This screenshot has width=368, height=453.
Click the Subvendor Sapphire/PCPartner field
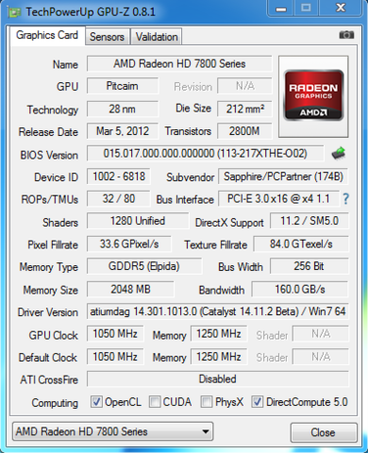coord(283,176)
